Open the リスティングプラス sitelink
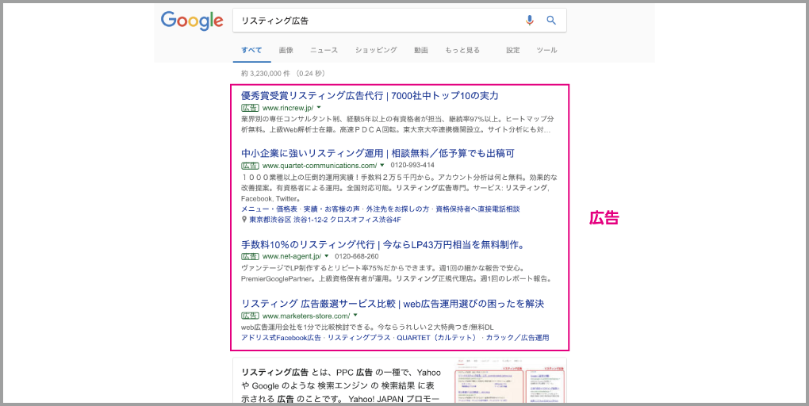 point(358,337)
